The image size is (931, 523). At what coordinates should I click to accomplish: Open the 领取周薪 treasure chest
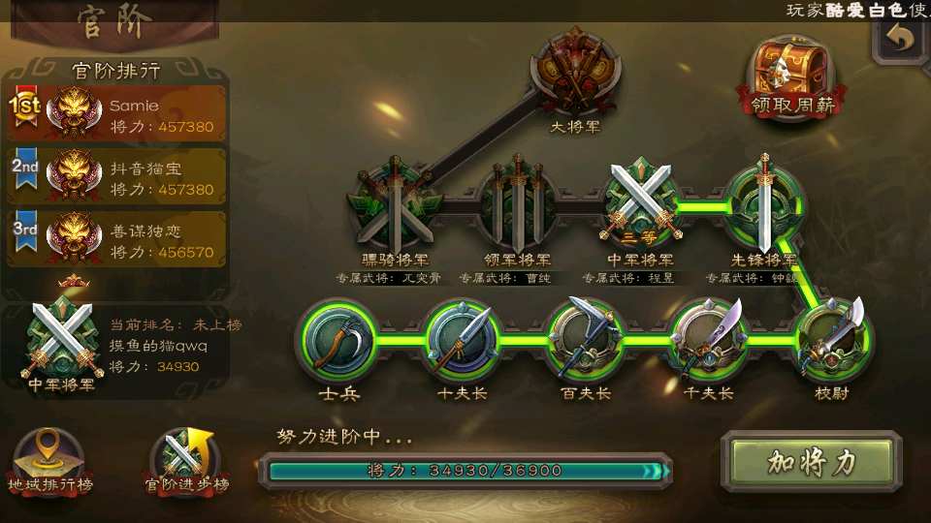tap(791, 78)
